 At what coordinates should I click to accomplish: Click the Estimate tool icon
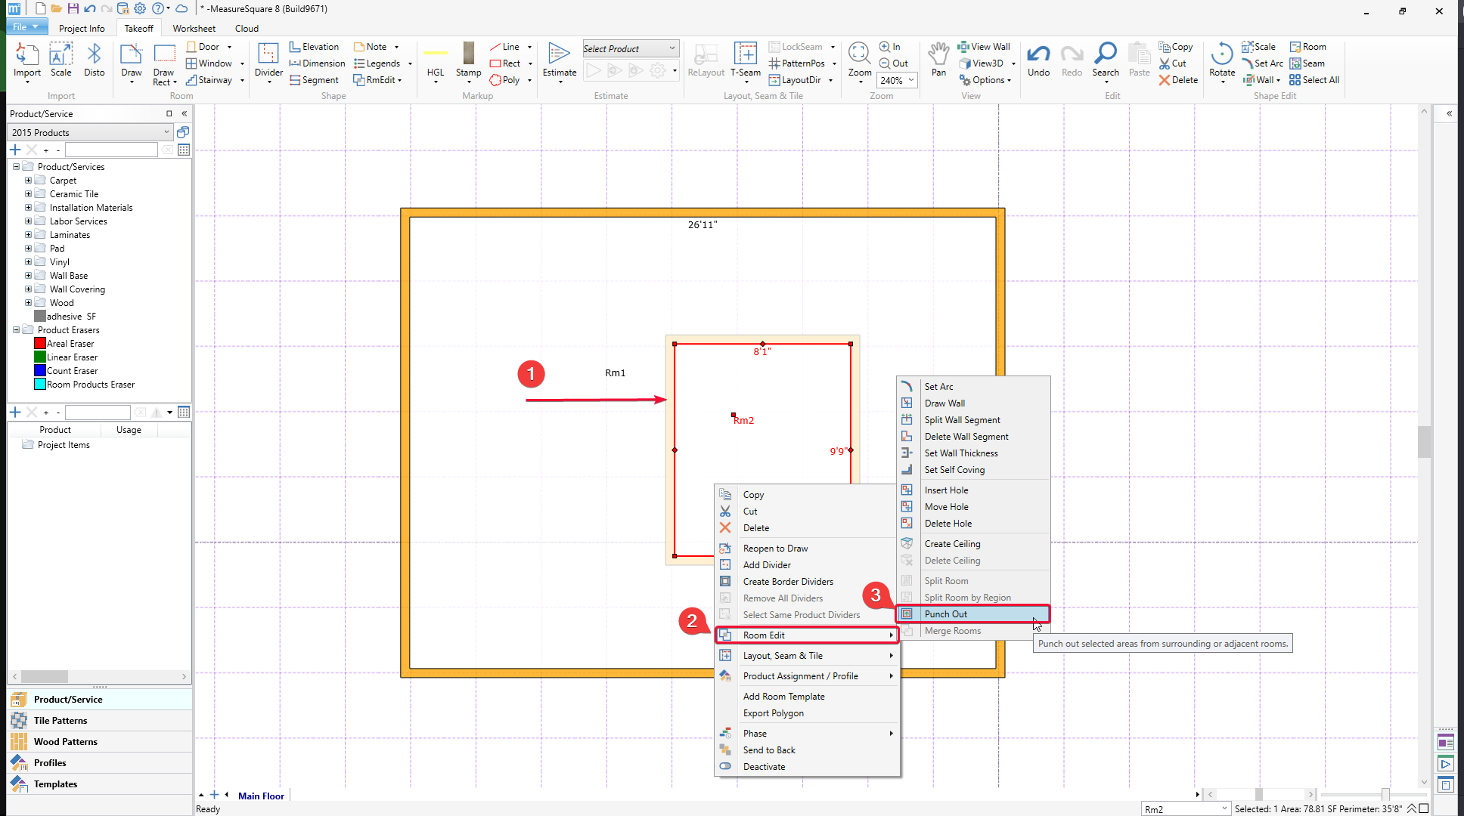coord(559,59)
